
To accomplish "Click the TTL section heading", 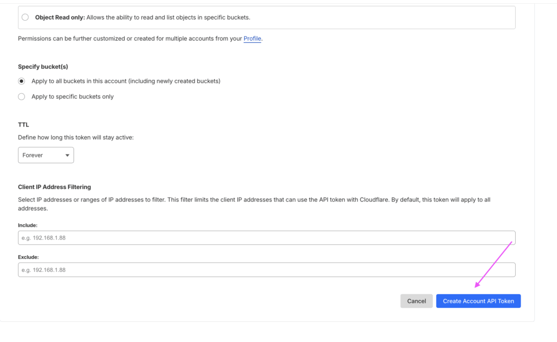I will [23, 125].
